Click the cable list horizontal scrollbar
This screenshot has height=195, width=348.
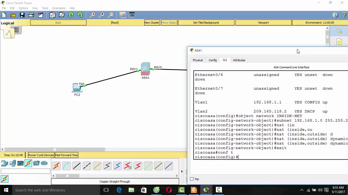point(115,176)
